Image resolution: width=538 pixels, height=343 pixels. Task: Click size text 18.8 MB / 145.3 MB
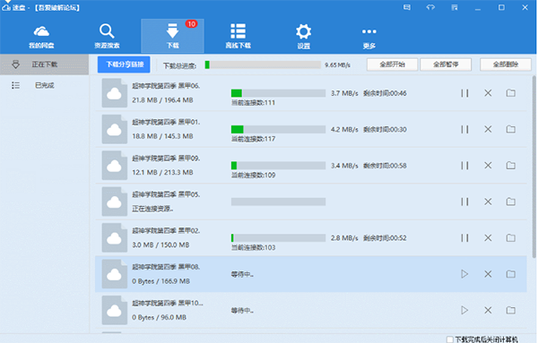click(162, 136)
